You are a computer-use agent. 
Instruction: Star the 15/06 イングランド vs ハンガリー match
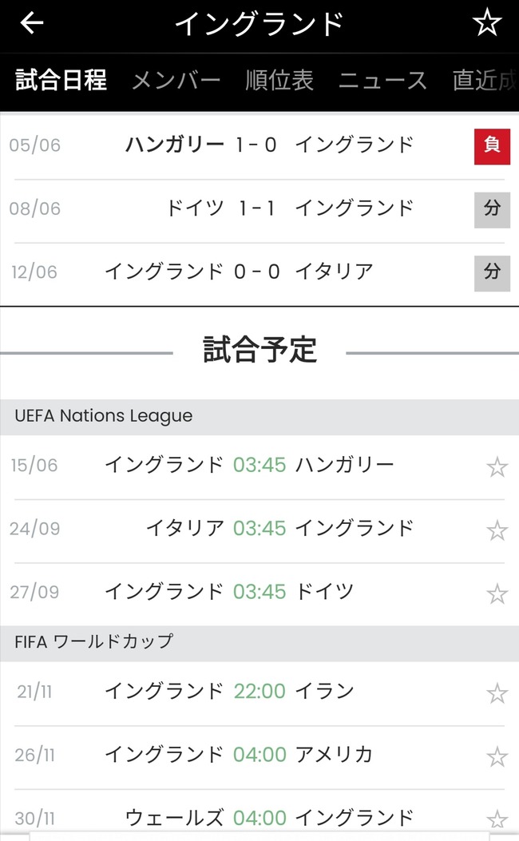tap(497, 466)
